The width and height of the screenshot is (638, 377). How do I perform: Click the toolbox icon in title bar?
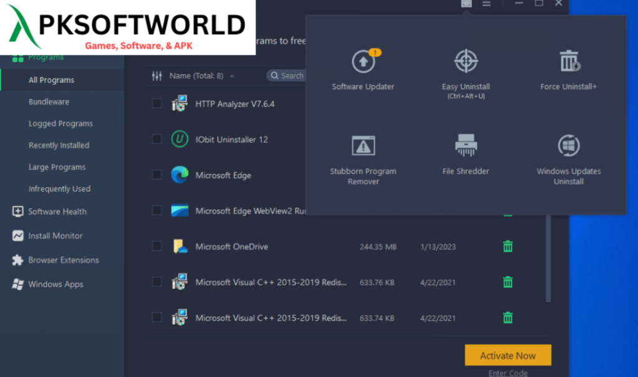click(466, 4)
